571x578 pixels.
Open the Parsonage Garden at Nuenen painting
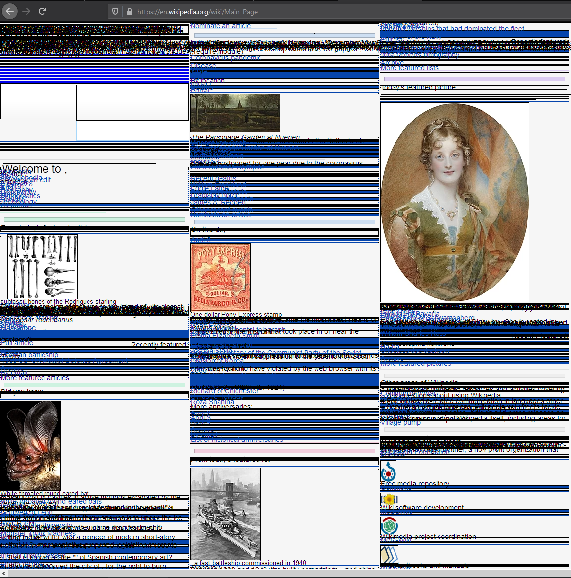235,113
